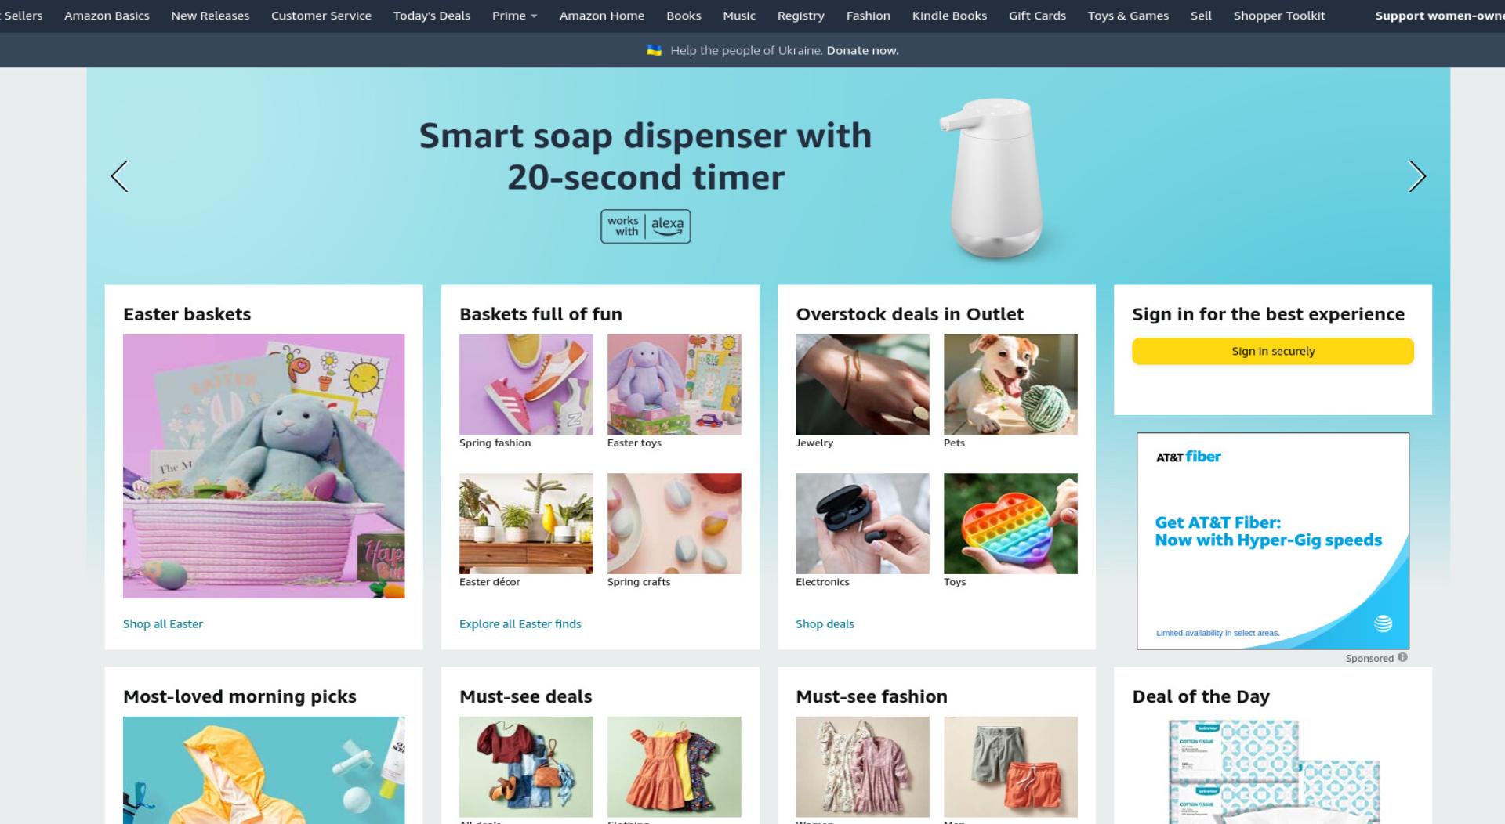
Task: Open the Easter baskets bunny image
Action: tap(263, 466)
